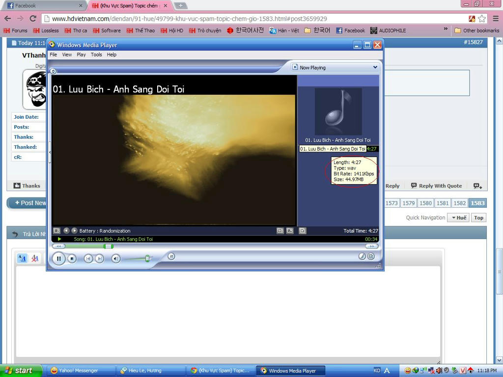Image resolution: width=503 pixels, height=377 pixels.
Task: Switch to the Facebook browser tab
Action: [x=45, y=5]
